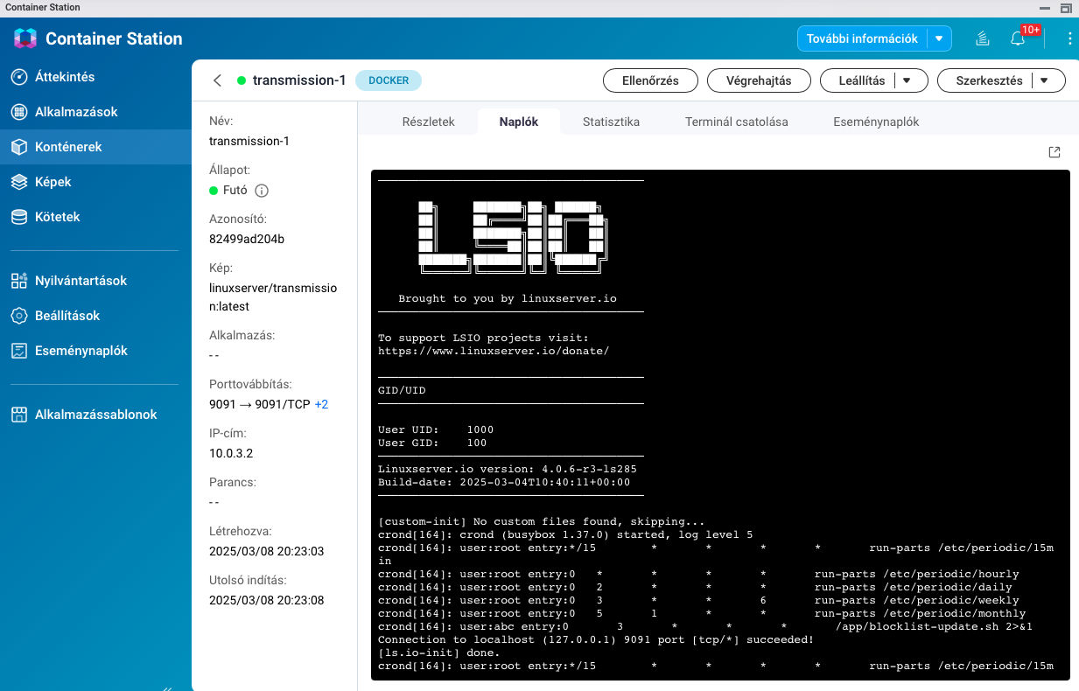Image resolution: width=1079 pixels, height=691 pixels.
Task: Select the Naplók tab
Action: coord(518,122)
